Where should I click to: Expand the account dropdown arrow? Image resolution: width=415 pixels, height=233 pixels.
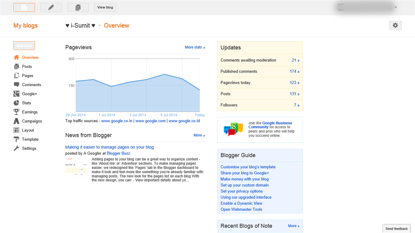coord(396,7)
